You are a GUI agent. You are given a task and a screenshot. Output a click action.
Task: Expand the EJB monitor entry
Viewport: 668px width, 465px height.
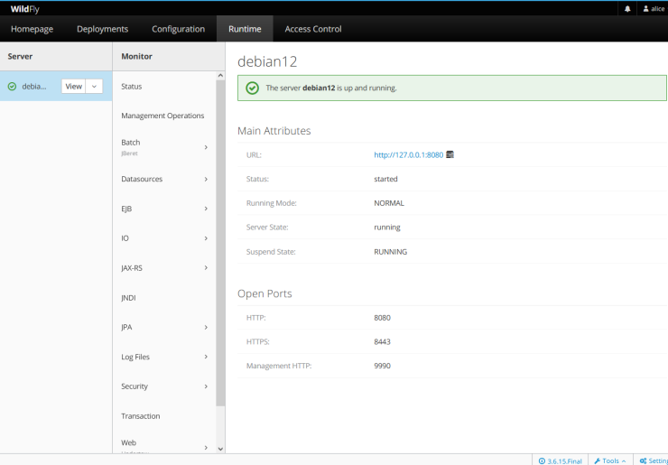206,209
